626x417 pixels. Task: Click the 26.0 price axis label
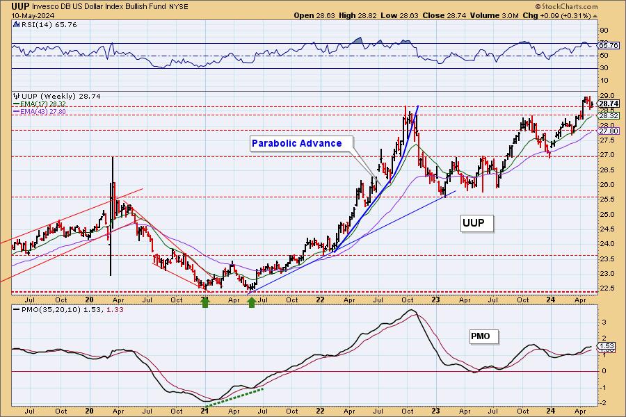[x=607, y=185]
